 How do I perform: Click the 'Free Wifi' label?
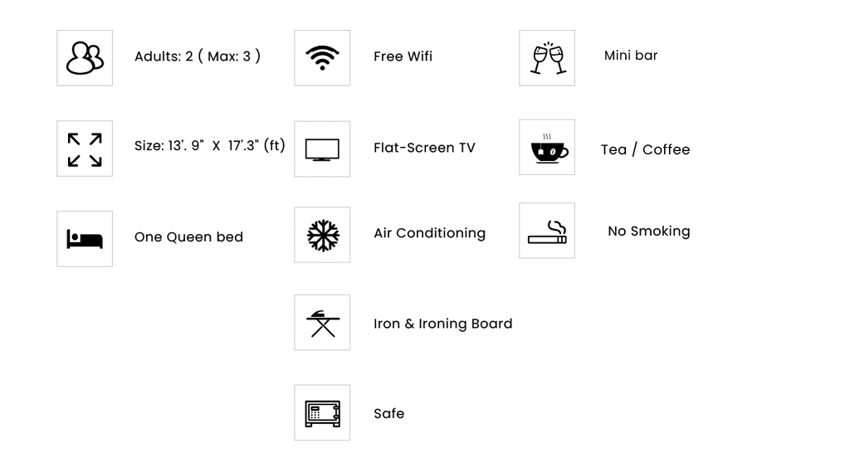pos(403,56)
